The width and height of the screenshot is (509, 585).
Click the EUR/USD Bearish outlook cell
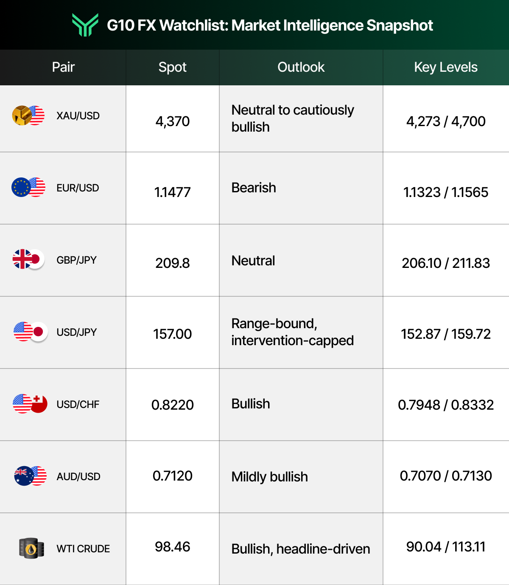tap(301, 188)
